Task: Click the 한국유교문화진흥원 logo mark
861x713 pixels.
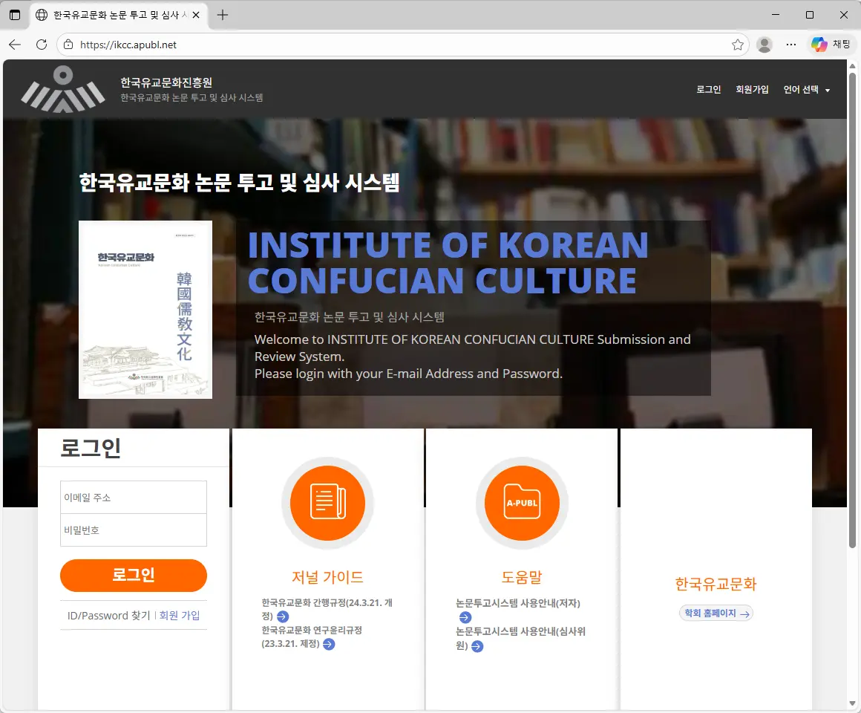Action: [64, 88]
